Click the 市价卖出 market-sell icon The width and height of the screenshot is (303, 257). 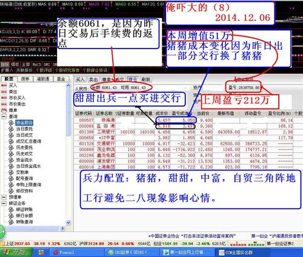pyautogui.click(x=4, y=104)
